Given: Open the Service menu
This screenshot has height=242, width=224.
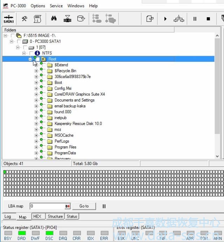Looking at the screenshot, I should click(x=56, y=6).
